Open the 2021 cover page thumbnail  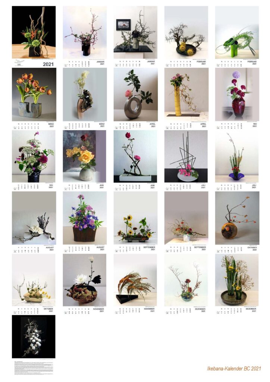34,37
